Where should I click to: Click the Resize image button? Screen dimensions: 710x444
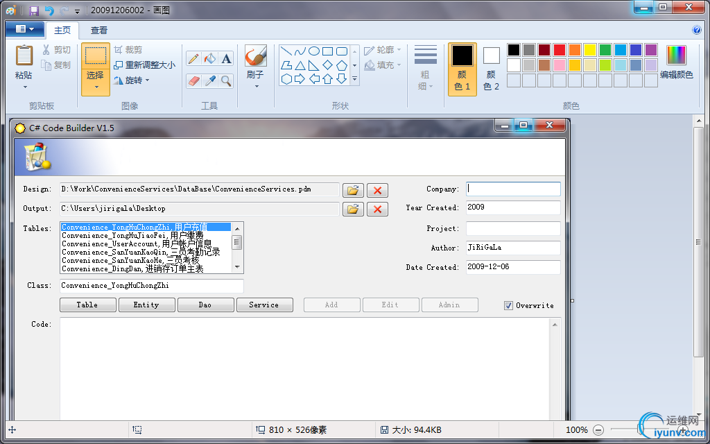click(x=144, y=65)
